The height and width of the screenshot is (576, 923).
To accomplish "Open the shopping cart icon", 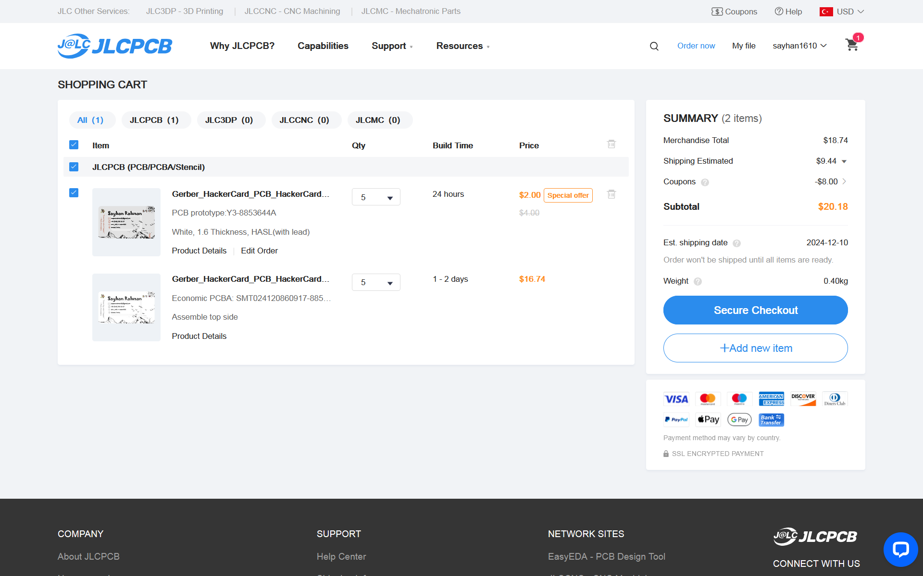I will [x=852, y=45].
